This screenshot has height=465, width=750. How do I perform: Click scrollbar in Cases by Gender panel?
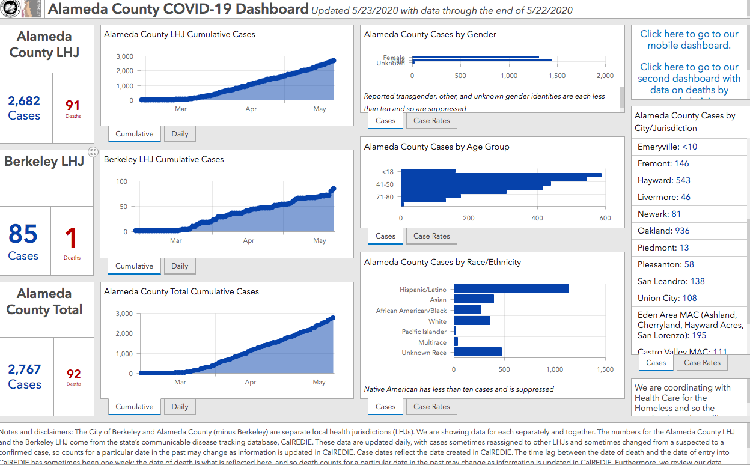tap(621, 96)
